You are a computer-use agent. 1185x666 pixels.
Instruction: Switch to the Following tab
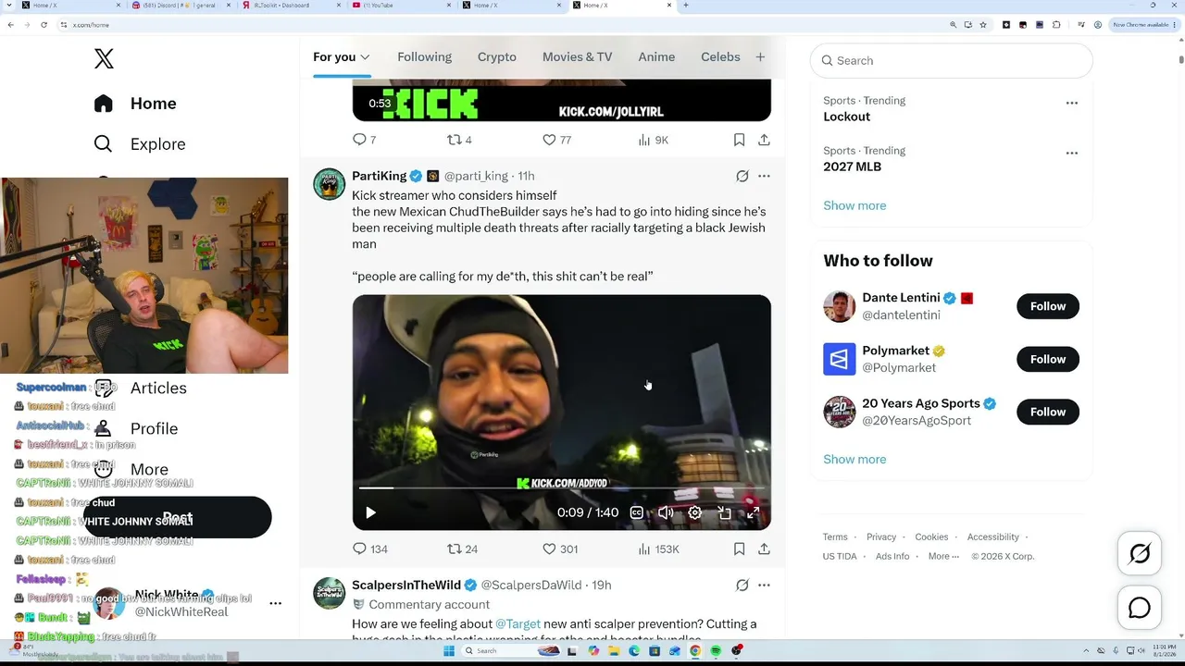click(424, 57)
